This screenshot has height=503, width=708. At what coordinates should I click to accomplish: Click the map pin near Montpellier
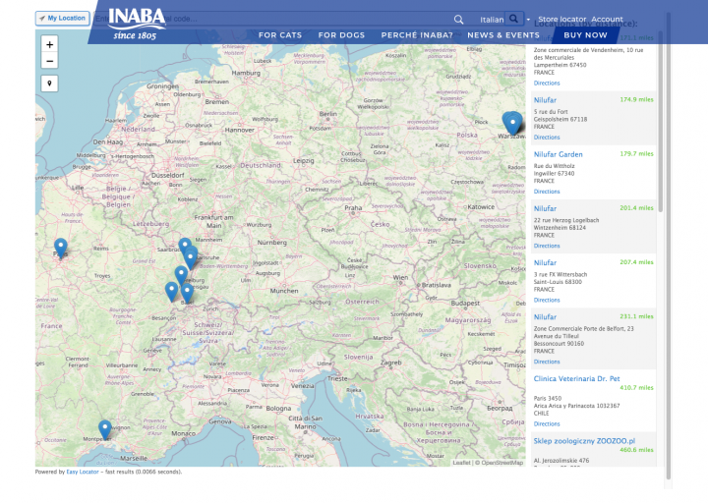(x=105, y=428)
